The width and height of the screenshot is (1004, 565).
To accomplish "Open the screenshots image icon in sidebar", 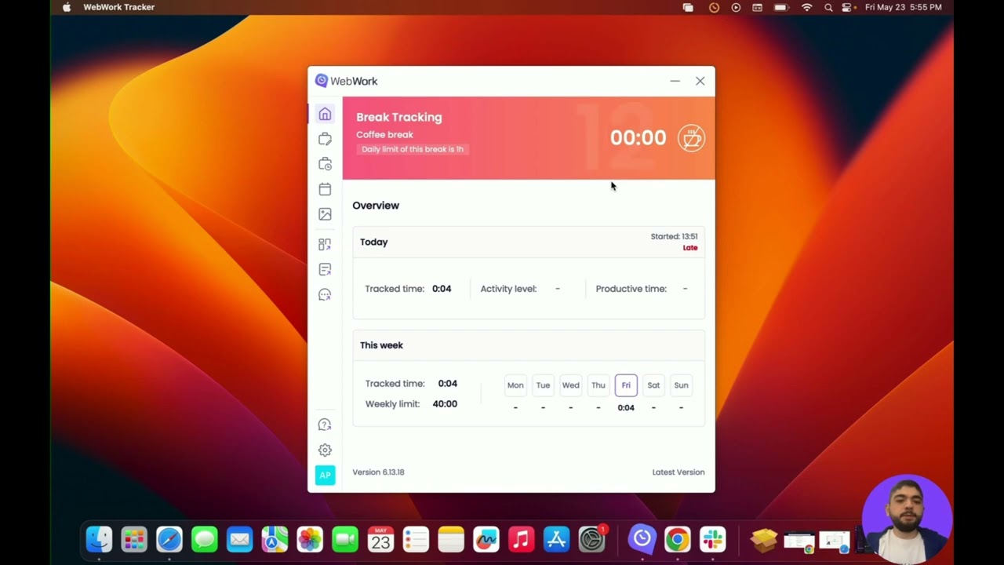I will click(x=325, y=214).
